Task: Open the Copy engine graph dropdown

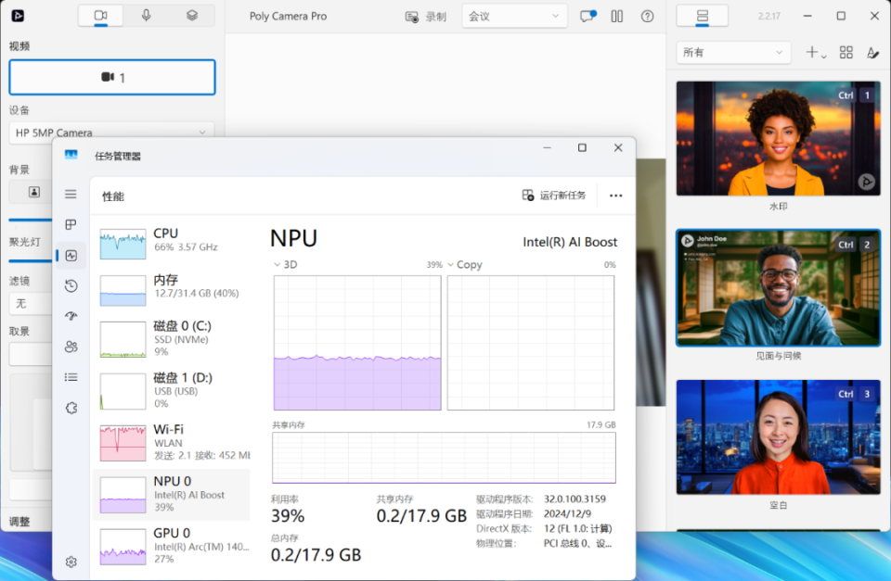Action: (465, 264)
